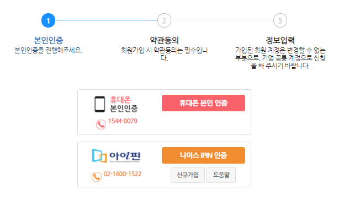This screenshot has width=344, height=200.
Task: Select the 본인인증 step heading
Action: tap(48, 40)
